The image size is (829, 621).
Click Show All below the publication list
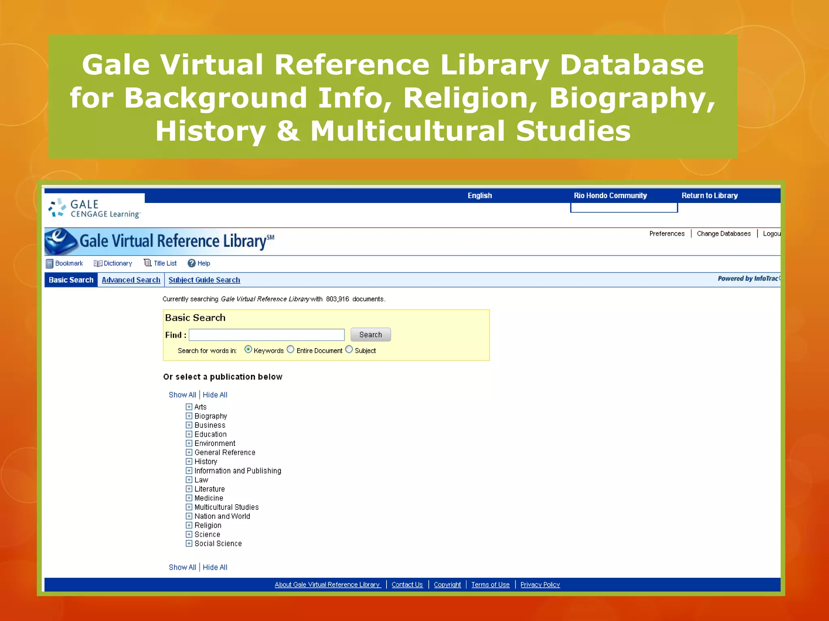pyautogui.click(x=182, y=567)
